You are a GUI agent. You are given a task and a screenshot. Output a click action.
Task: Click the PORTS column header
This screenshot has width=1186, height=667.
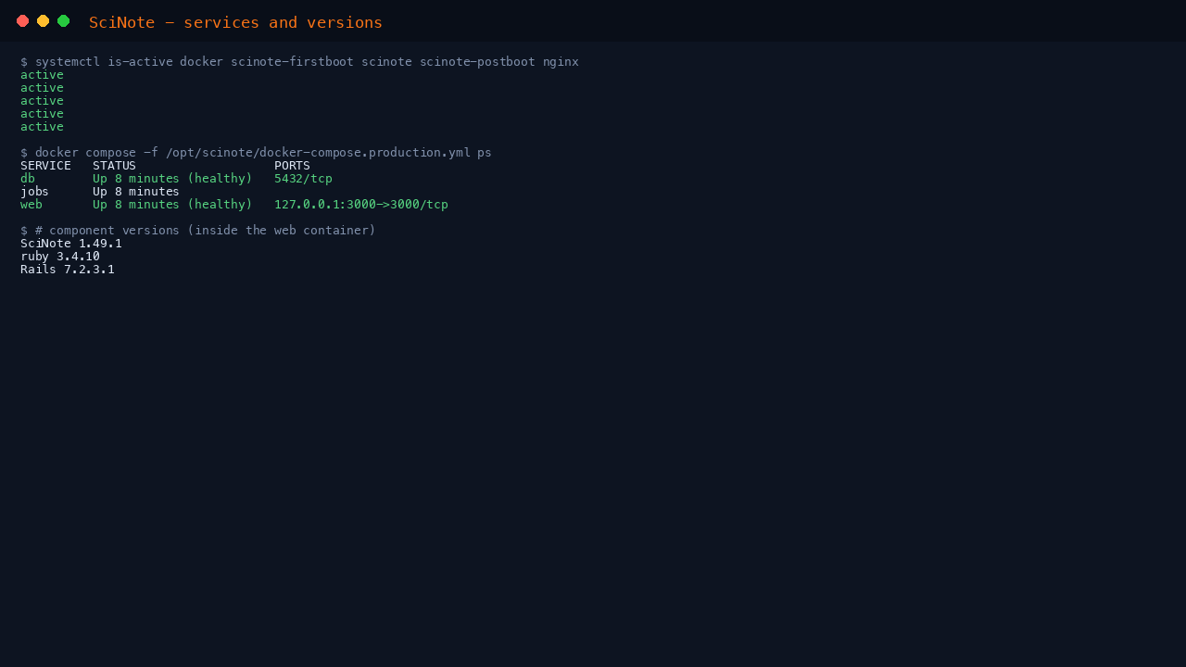pyautogui.click(x=292, y=166)
